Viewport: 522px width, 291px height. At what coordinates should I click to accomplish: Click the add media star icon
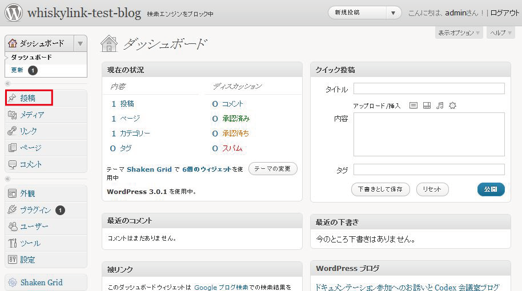click(x=452, y=106)
